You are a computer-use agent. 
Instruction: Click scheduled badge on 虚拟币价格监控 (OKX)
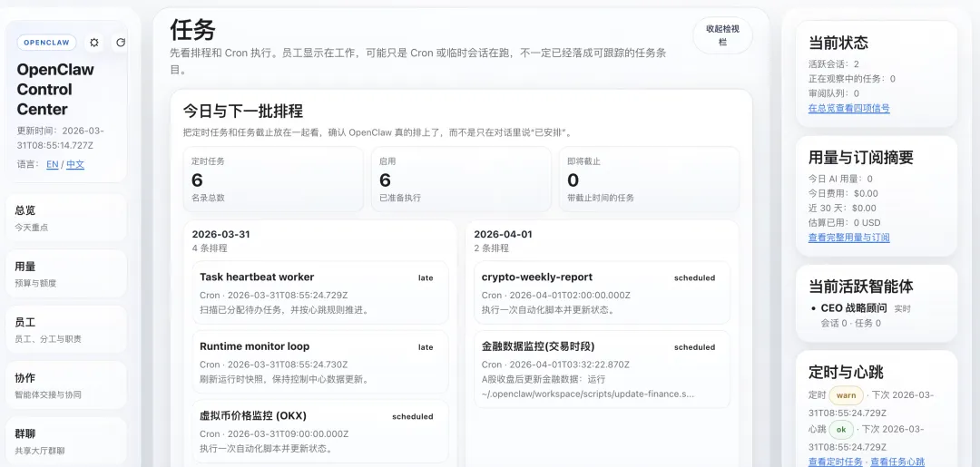[x=413, y=416]
